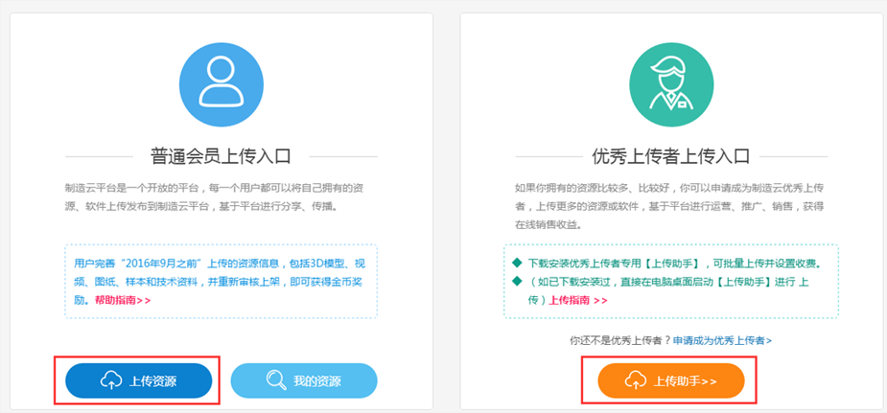Viewport: 887px width, 413px height.
Task: Click the green notice line about 下载安装优秀上传者专用
Action: (674, 264)
